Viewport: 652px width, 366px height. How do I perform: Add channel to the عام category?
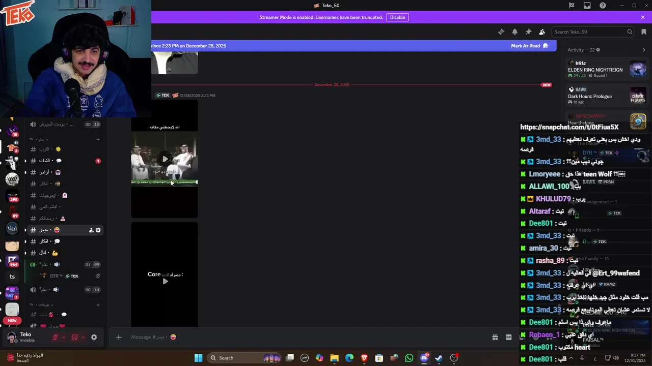98,140
